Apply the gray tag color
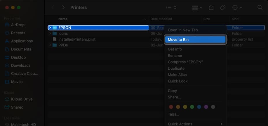 point(213,107)
